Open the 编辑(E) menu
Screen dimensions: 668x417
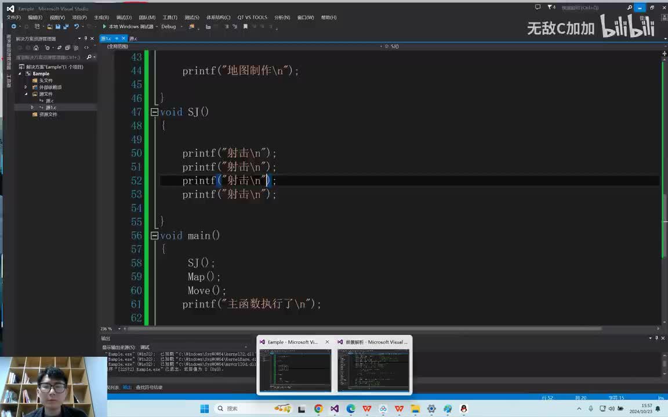35,17
